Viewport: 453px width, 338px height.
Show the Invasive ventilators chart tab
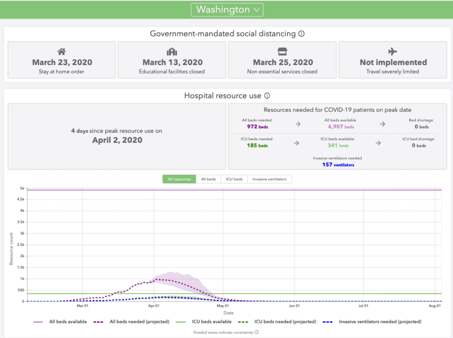269,179
